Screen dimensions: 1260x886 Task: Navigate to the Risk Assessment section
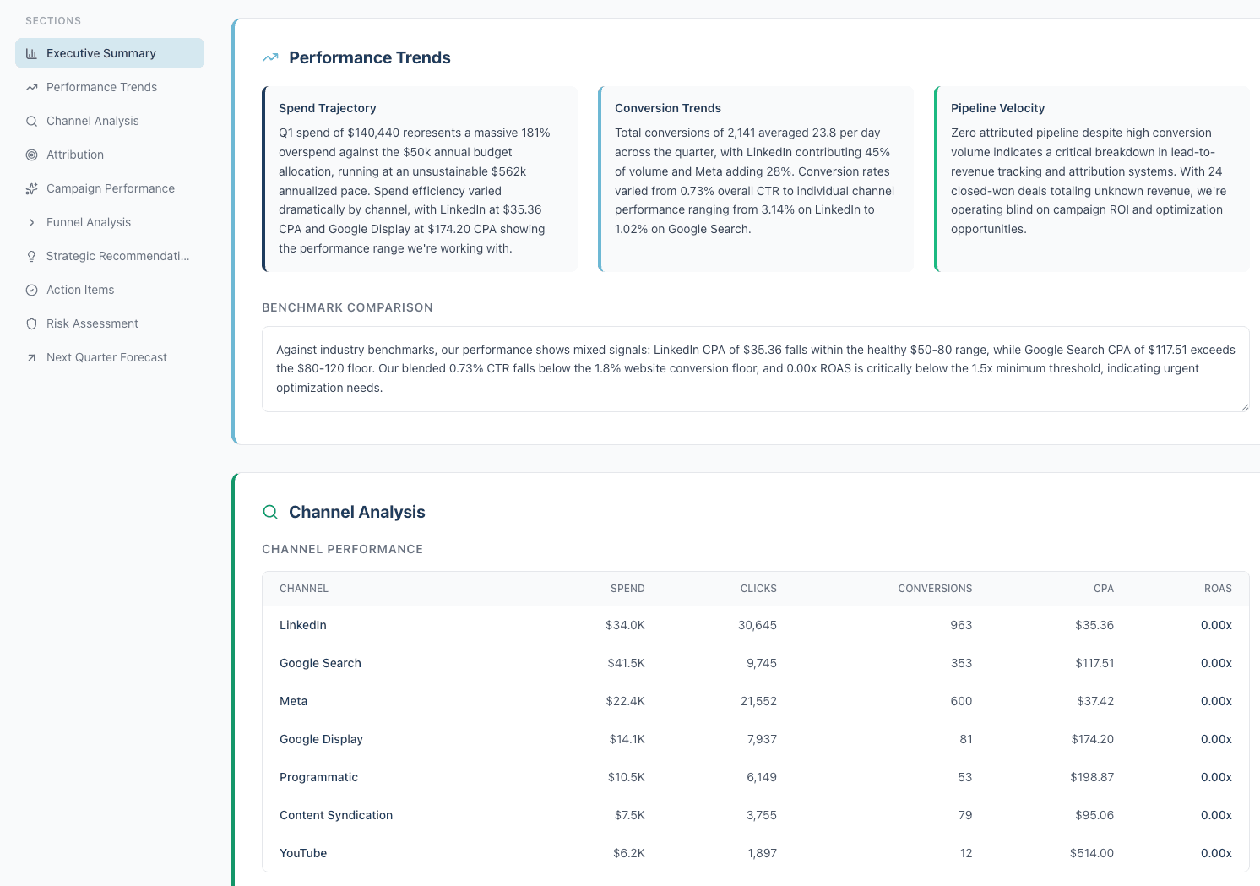point(92,323)
